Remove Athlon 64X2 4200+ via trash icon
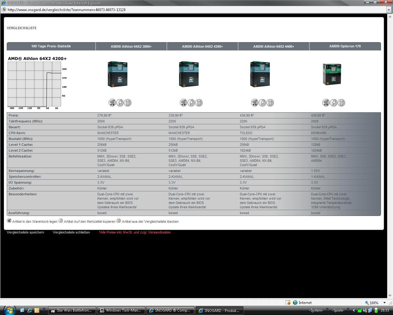393x315 pixels. click(x=199, y=103)
